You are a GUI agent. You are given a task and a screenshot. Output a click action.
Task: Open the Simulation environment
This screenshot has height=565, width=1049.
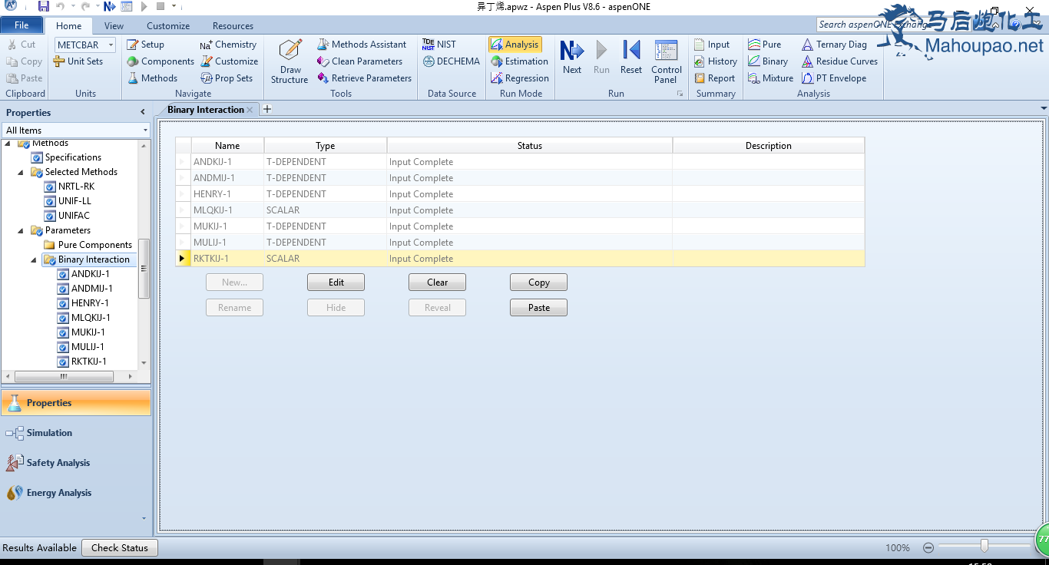[x=75, y=433]
